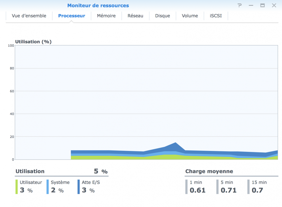Click the Moniteur de ressources window title
This screenshot has width=282, height=207.
[98, 6]
